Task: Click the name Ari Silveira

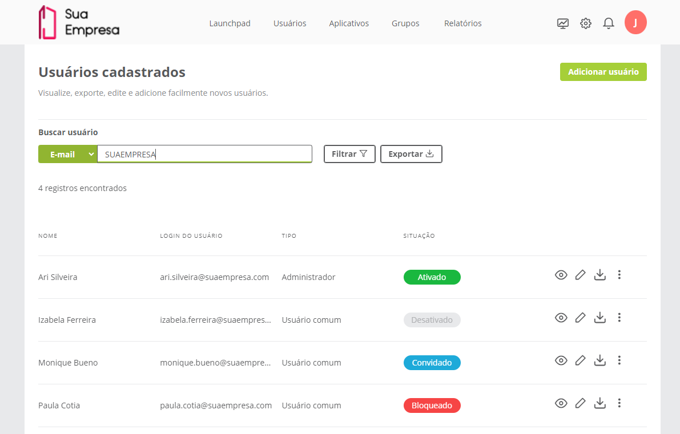Action: 58,277
